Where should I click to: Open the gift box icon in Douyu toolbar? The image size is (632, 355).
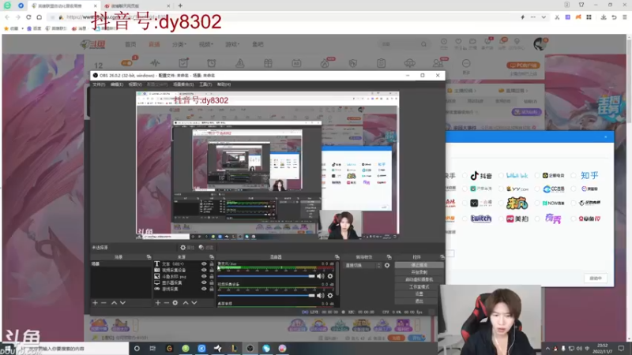pos(268,63)
